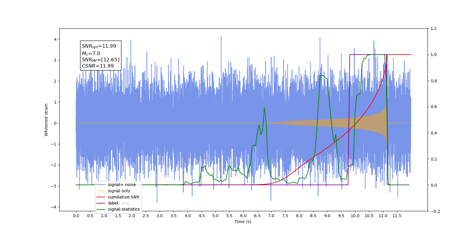Click the right y-axis tick label −0.2
The height and width of the screenshot is (237, 475).
[435, 211]
